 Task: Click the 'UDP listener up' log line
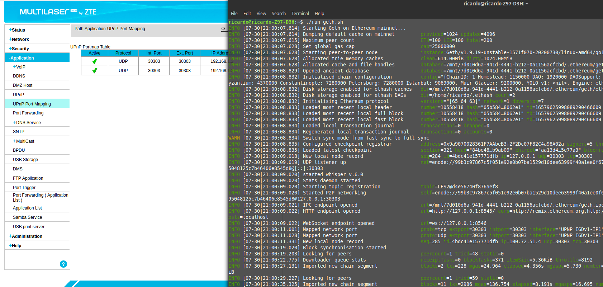(324, 162)
